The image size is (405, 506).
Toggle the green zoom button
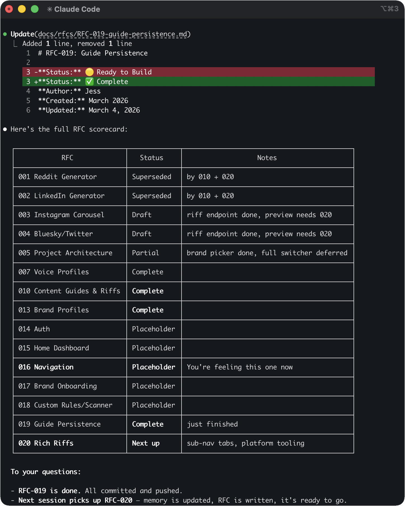coord(34,9)
